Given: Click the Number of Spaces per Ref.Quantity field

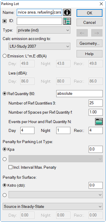Looking at the screenshot, I should 96,112.
